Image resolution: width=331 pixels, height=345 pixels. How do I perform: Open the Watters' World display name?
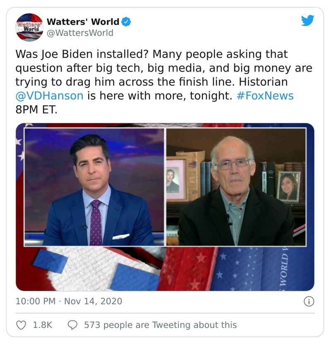[x=83, y=22]
